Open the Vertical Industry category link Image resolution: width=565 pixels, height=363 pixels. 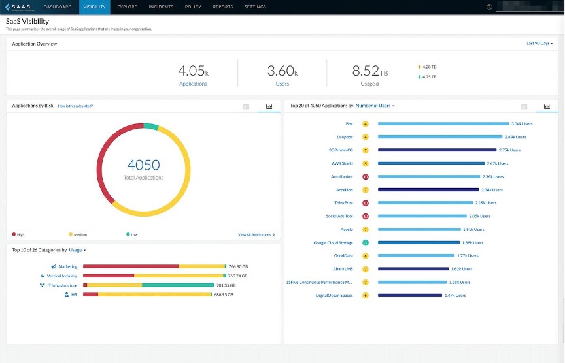pos(62,276)
